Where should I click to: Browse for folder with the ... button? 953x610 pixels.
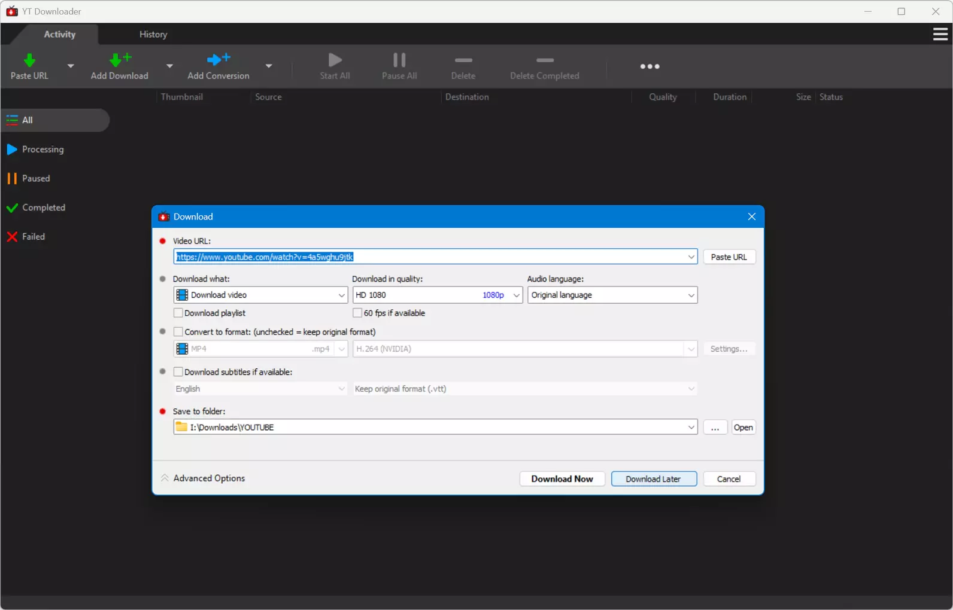click(x=715, y=428)
